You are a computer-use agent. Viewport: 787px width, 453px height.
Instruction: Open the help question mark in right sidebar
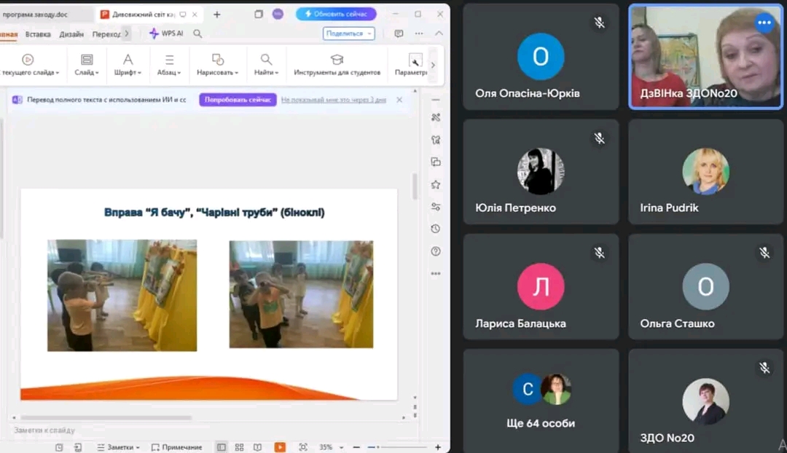click(x=436, y=251)
